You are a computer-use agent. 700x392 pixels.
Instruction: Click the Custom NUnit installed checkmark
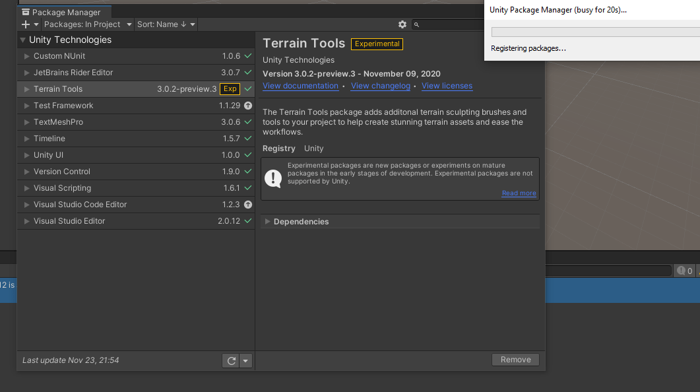(248, 56)
